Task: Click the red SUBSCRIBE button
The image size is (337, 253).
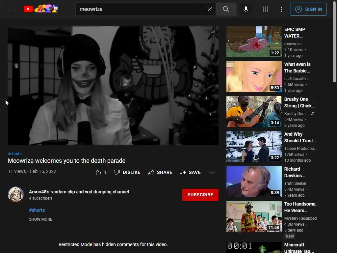Action: point(200,195)
